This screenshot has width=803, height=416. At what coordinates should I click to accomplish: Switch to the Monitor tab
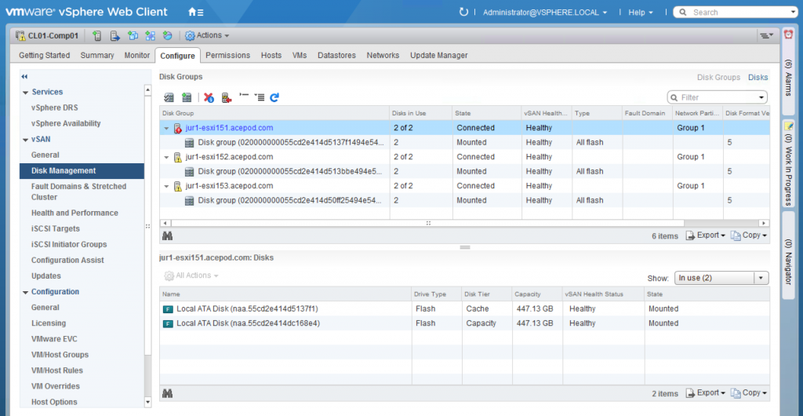pos(136,55)
